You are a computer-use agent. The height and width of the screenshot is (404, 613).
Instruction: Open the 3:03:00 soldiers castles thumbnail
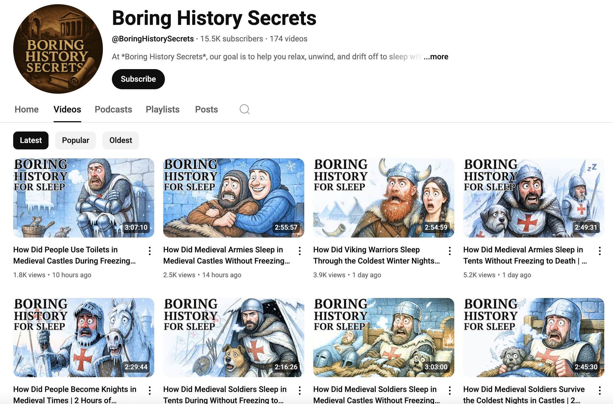384,338
